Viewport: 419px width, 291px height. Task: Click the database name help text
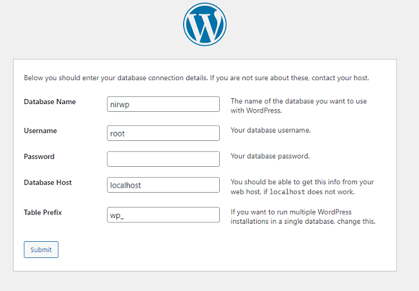click(x=299, y=106)
